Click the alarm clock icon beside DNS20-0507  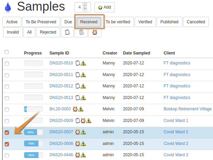[78, 132]
